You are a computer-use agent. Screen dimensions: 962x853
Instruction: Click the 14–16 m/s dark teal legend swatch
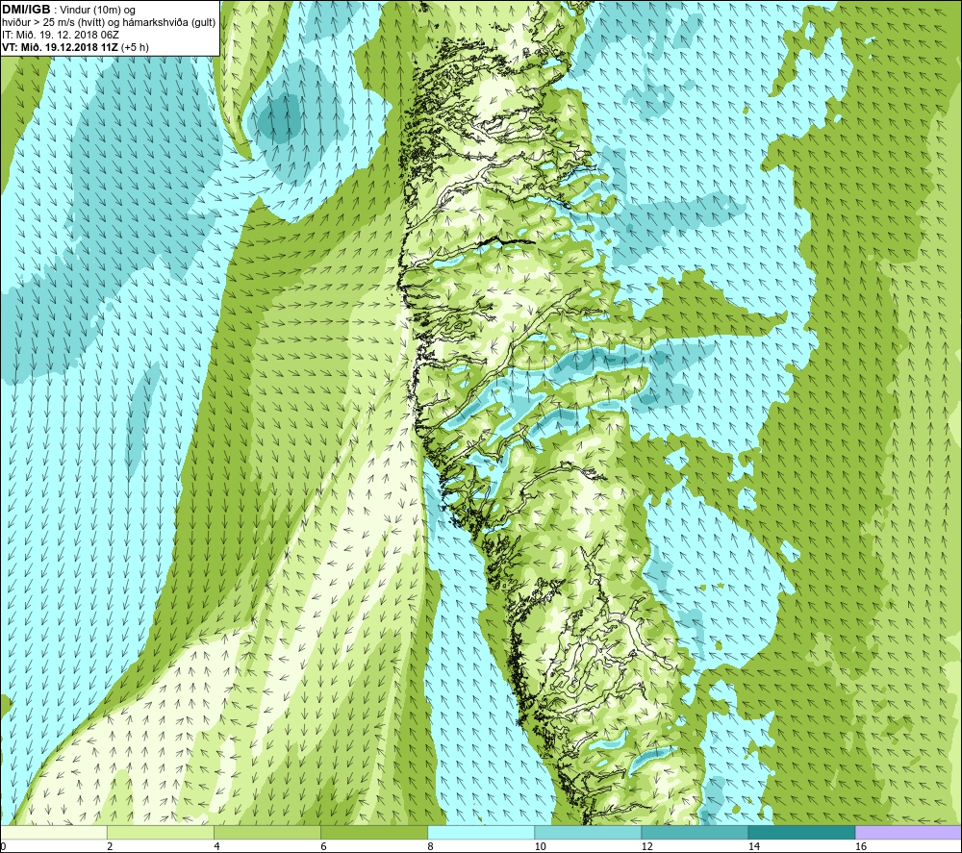801,832
